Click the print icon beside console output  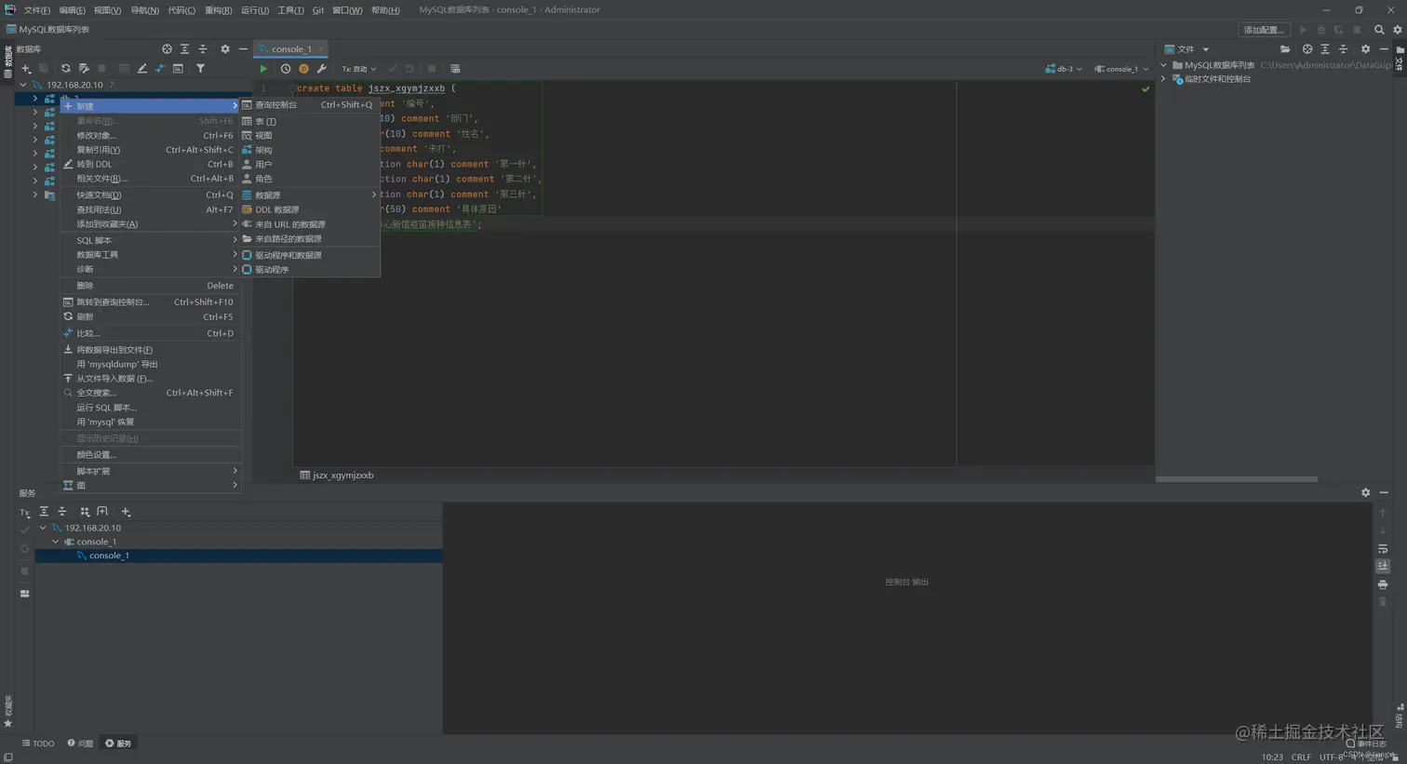(x=1383, y=584)
